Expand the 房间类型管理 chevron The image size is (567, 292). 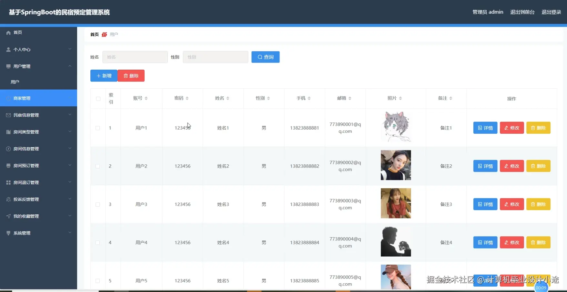click(70, 131)
